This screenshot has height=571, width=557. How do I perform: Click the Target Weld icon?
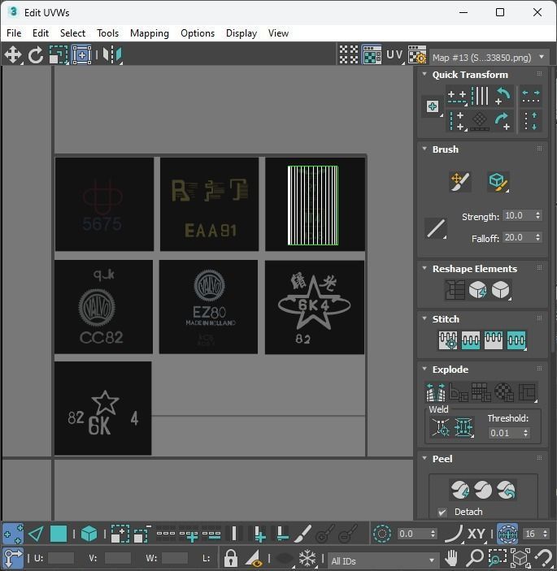(x=441, y=427)
